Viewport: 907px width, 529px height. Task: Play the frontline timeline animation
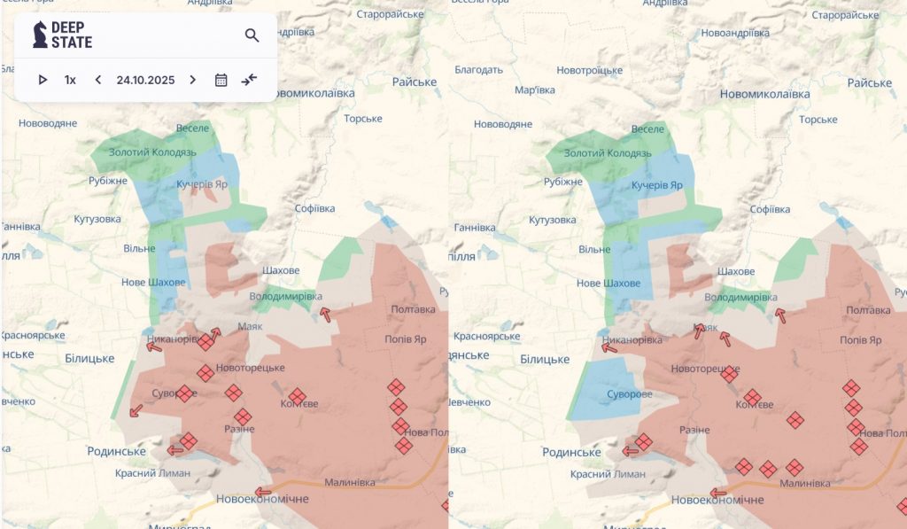coord(43,80)
